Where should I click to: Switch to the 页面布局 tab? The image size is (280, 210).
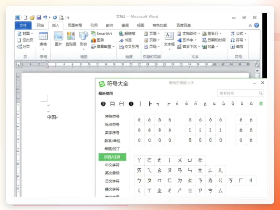point(75,25)
